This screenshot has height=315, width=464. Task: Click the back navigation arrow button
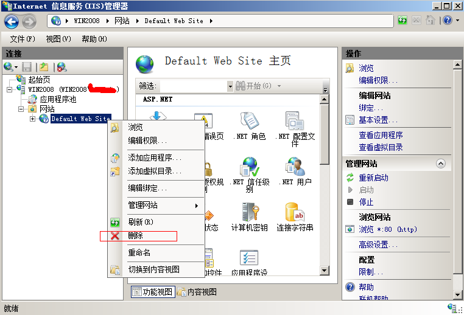[12, 21]
